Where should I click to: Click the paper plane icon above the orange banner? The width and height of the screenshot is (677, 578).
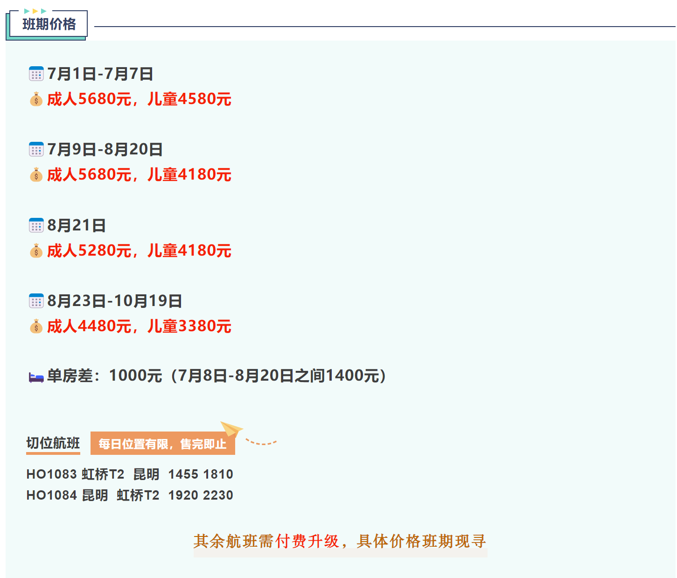coord(231,428)
